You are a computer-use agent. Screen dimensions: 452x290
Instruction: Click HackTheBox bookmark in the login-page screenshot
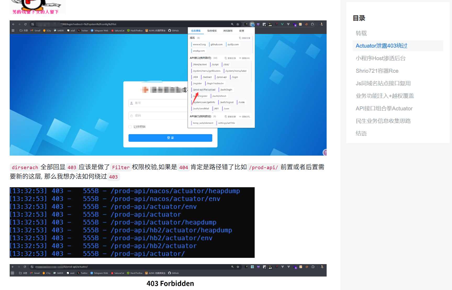(x=135, y=31)
